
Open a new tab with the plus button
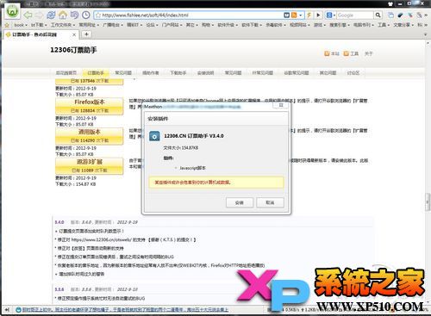(x=86, y=34)
